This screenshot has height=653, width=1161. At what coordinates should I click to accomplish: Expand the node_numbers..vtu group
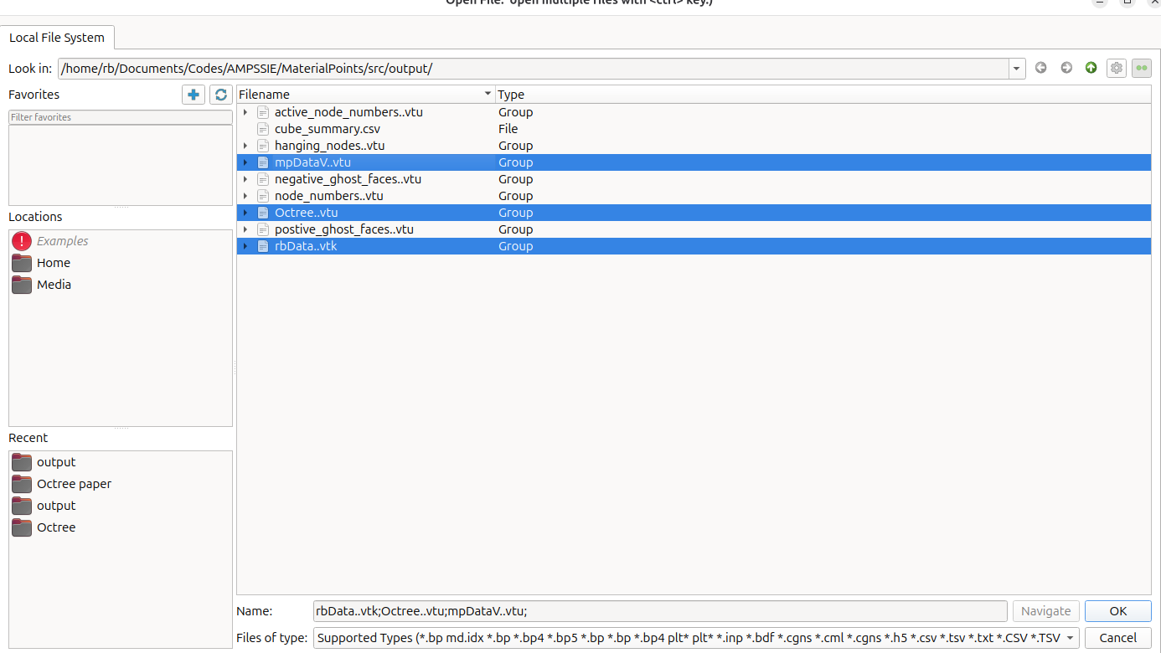pyautogui.click(x=245, y=196)
